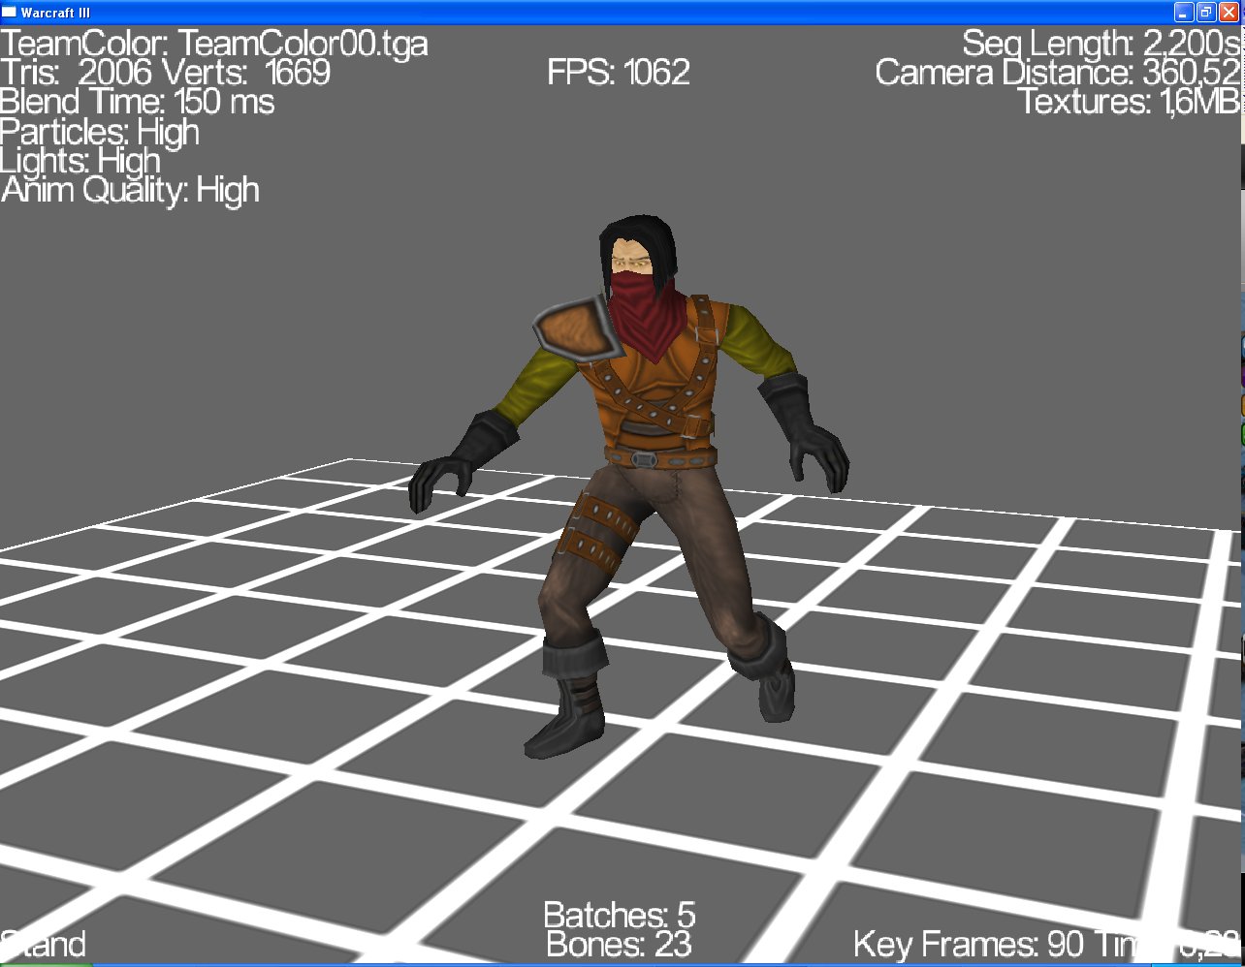Click the 'Stand' animation name
This screenshot has width=1245, height=967.
44,944
